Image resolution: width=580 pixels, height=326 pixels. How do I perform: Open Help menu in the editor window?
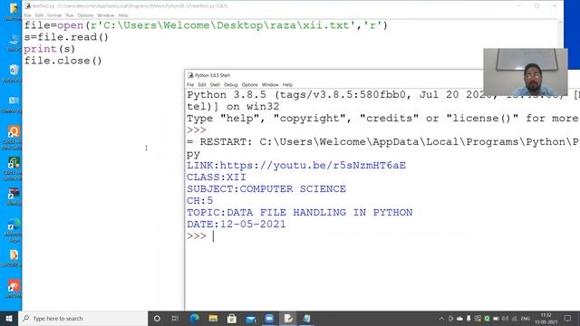[x=123, y=15]
